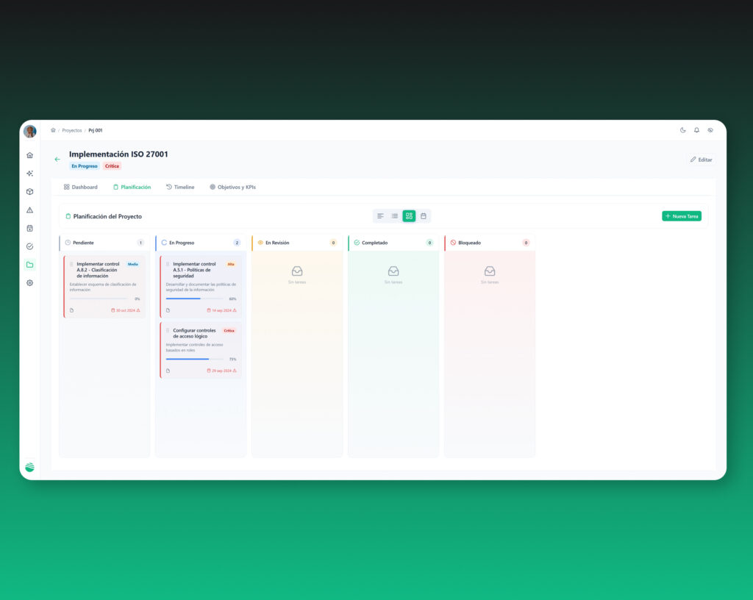Open the warning triangle icon in sidebar
This screenshot has height=600, width=753.
point(29,210)
